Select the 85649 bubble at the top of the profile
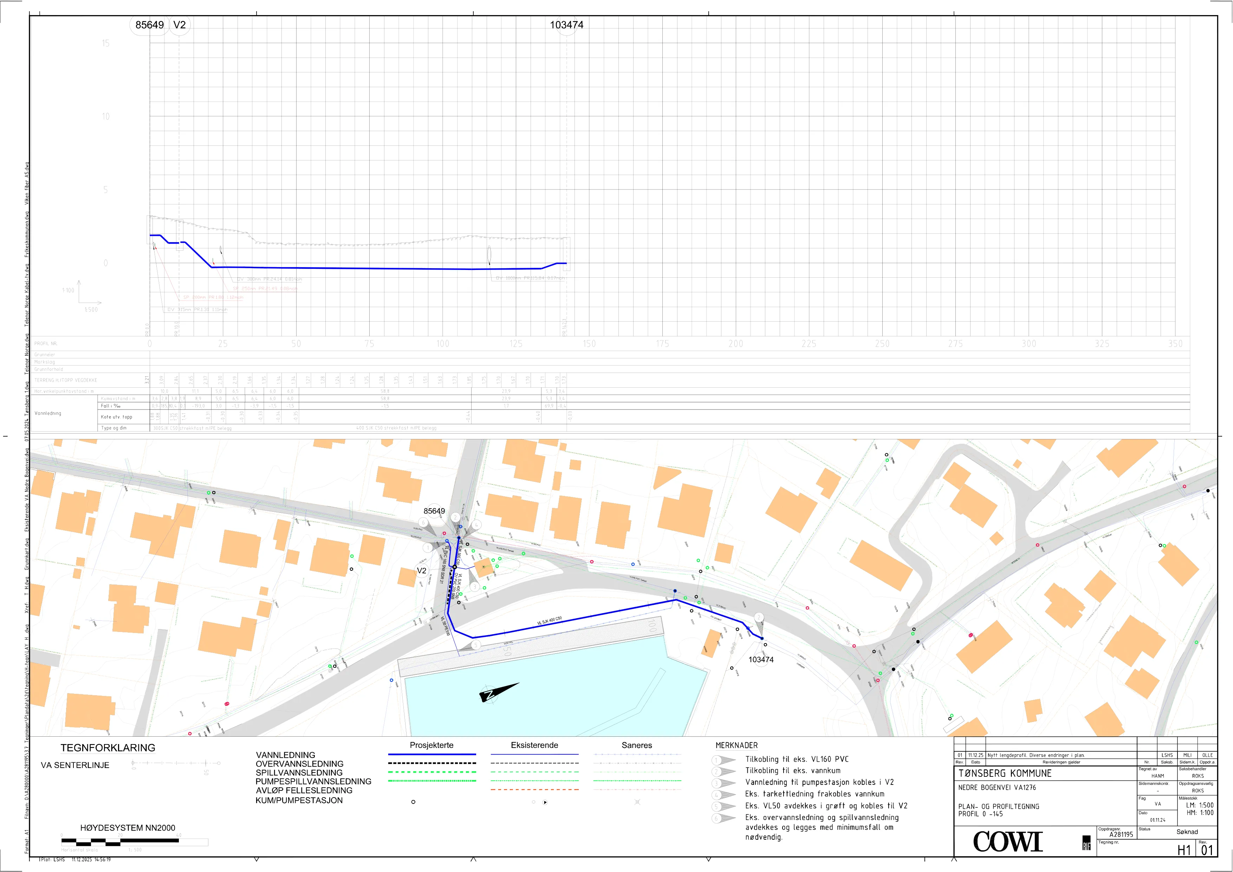The width and height of the screenshot is (1233, 872). (x=150, y=25)
